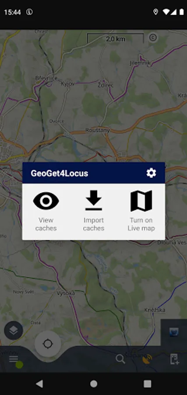
Task: Open the hamburger main menu
Action: pyautogui.click(x=14, y=359)
